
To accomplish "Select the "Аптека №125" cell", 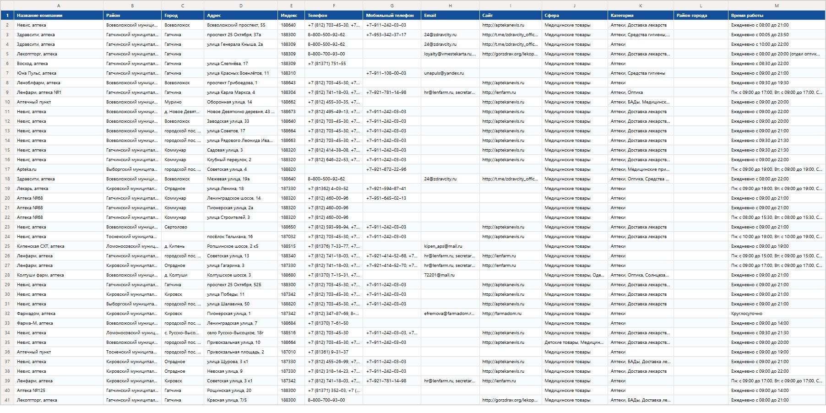I will (x=59, y=391).
